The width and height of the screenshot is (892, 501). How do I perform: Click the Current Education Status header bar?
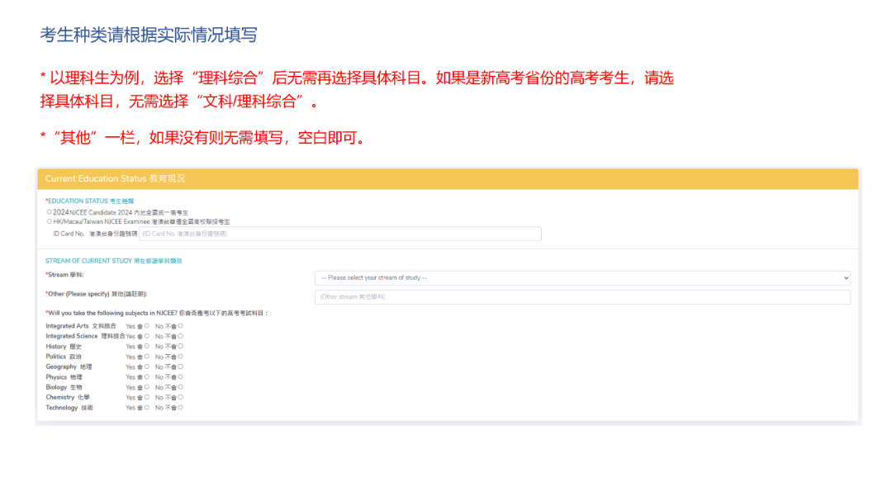coord(446,178)
